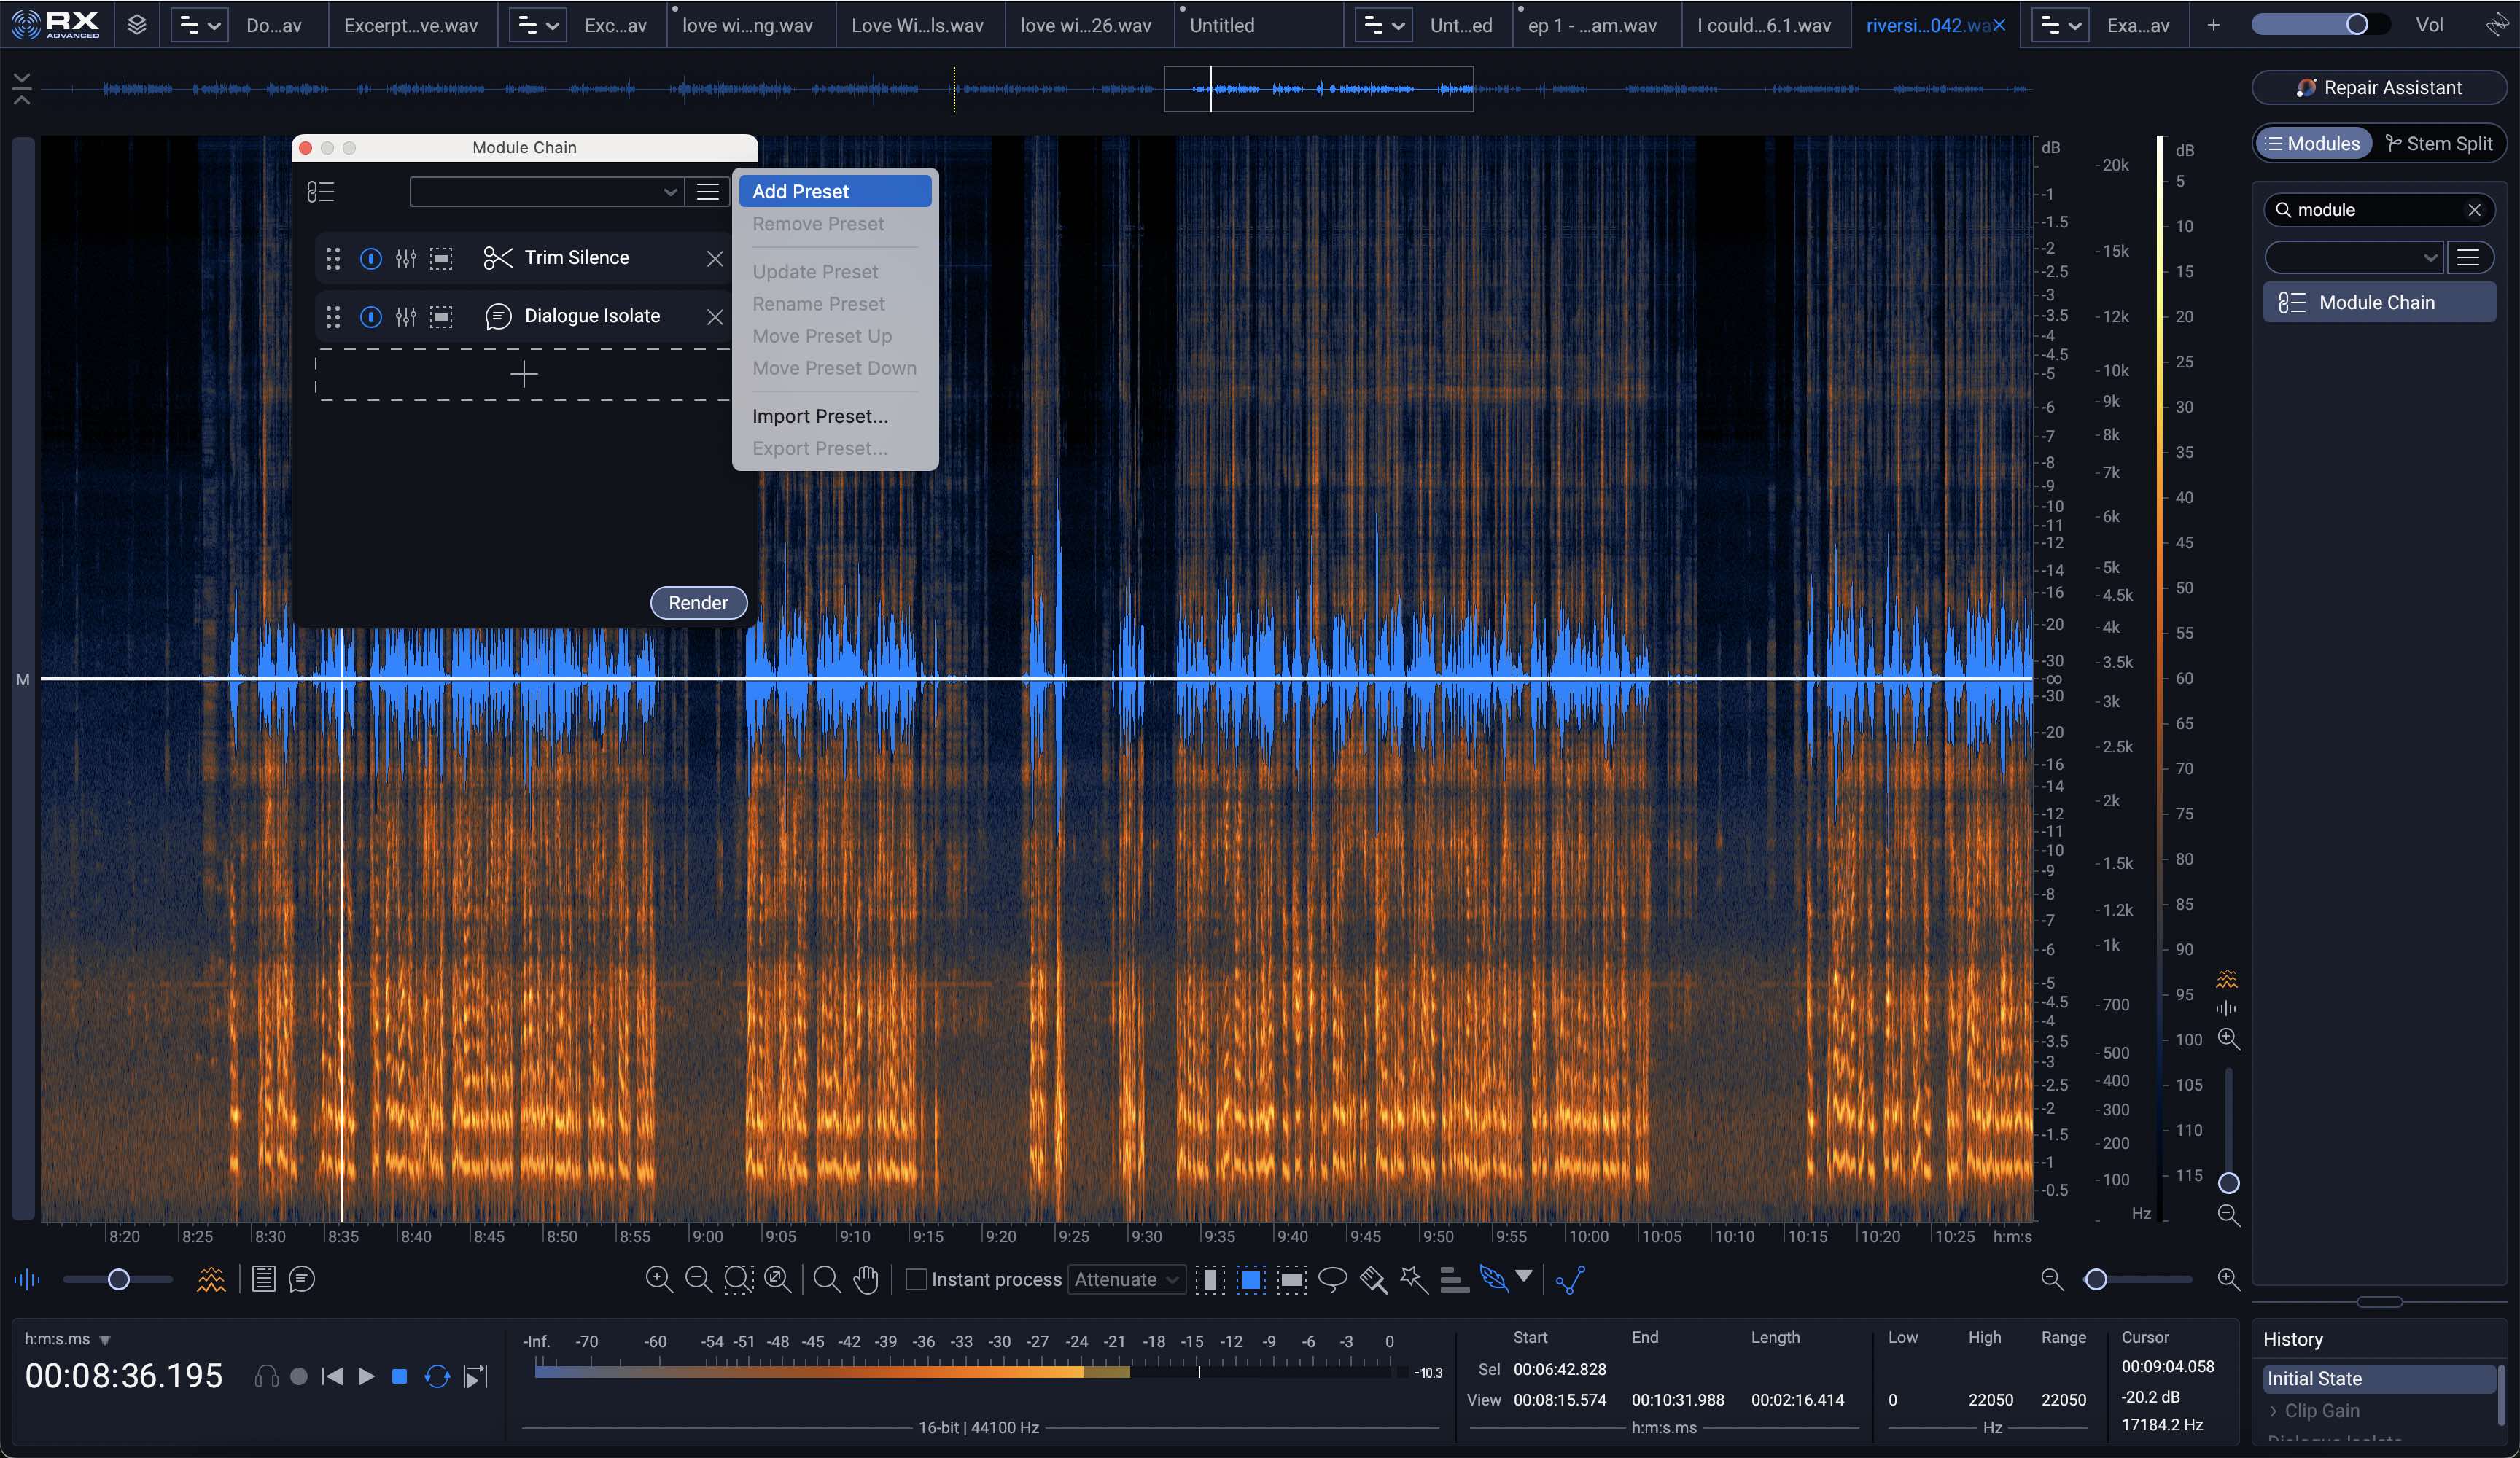Enable the Instant process checkbox
Screen dimensions: 2520x1458
pos(915,1279)
